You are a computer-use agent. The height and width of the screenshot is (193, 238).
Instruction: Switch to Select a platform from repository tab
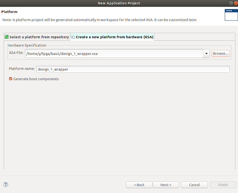pyautogui.click(x=37, y=37)
